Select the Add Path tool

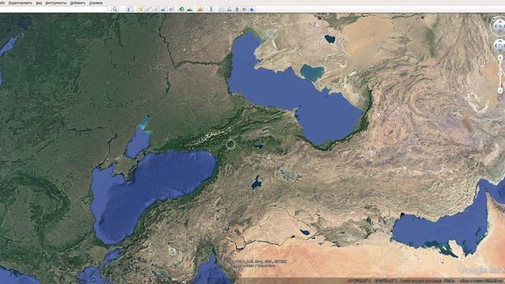tap(156, 9)
